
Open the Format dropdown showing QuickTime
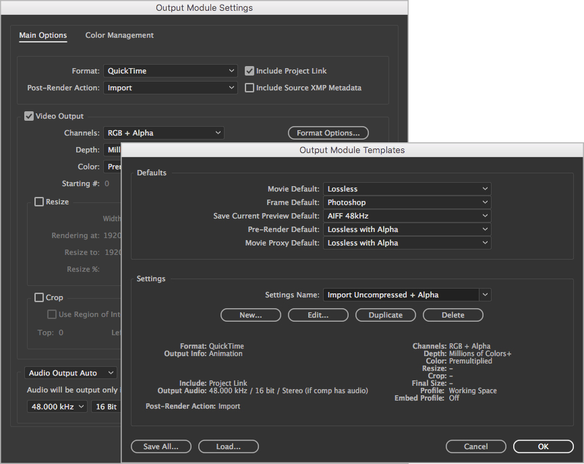point(170,70)
